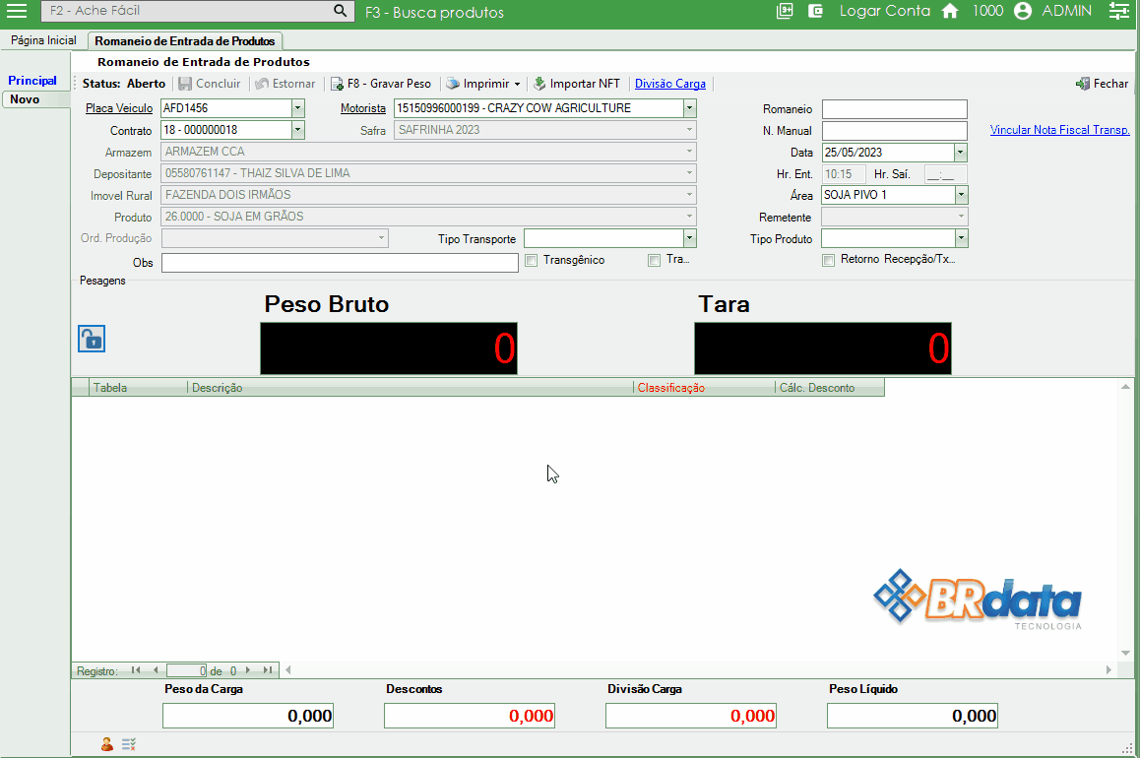The image size is (1140, 758).
Task: Click the wallet icon beside Logar Conta
Action: coord(815,11)
